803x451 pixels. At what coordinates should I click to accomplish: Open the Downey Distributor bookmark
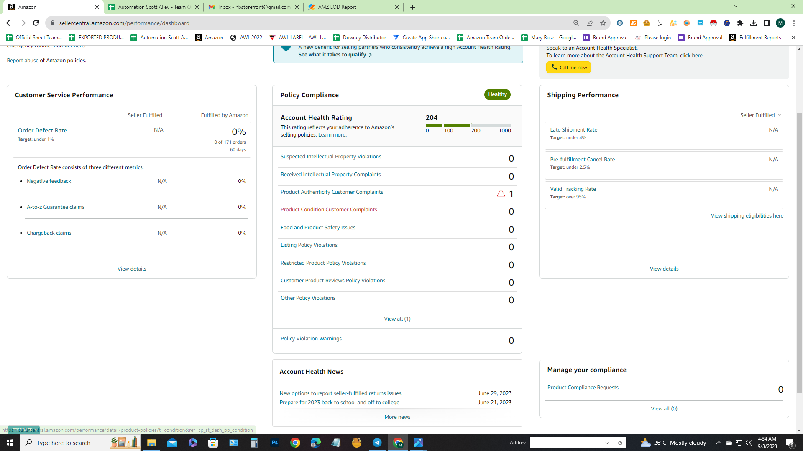pos(359,38)
